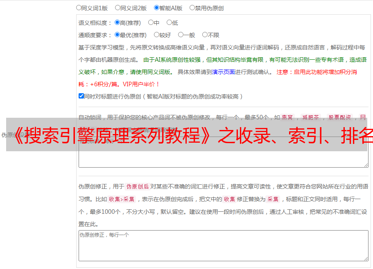The height and width of the screenshot is (269, 373).
Task: Grab the resize handle of 伪原创修正 textarea
Action: point(366,259)
